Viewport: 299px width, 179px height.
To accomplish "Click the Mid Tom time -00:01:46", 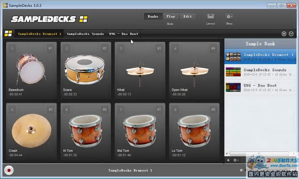I will [124, 155].
